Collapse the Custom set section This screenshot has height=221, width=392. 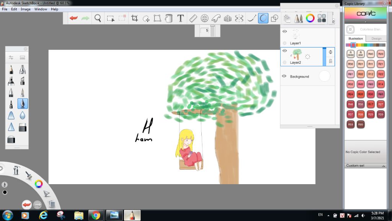(384, 166)
